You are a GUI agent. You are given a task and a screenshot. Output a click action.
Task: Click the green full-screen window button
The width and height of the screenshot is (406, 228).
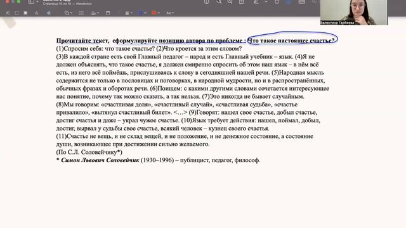pyautogui.click(x=18, y=1)
